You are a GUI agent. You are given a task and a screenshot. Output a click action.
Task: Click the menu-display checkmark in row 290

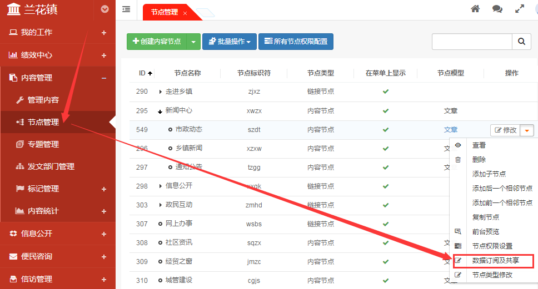click(386, 92)
